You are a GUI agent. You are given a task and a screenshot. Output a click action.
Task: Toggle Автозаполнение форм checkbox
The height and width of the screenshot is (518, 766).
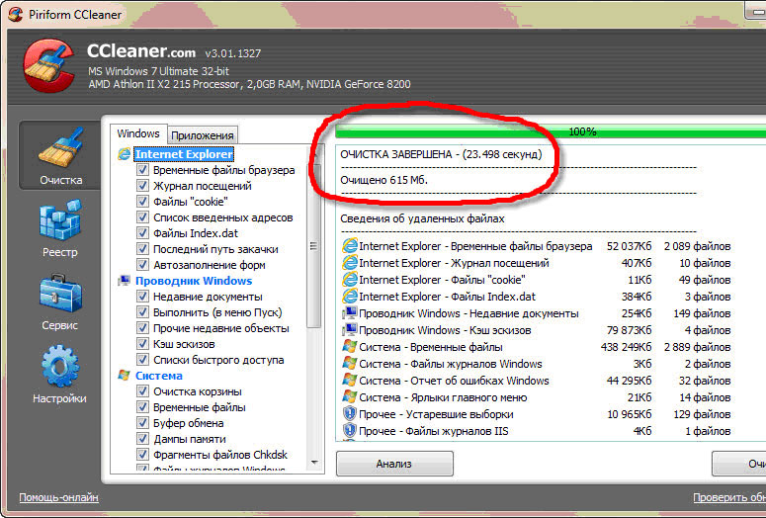142,264
